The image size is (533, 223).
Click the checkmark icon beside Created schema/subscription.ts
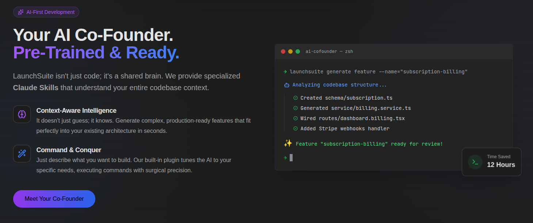point(295,98)
